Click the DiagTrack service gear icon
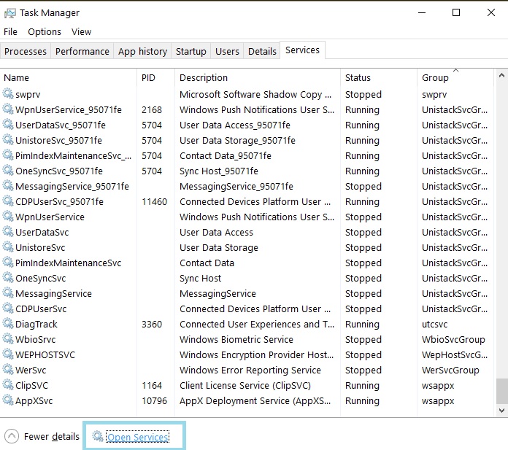The width and height of the screenshot is (508, 450). coord(8,324)
